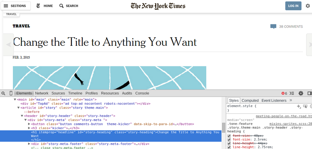
Task: Click the comments speech bubble icon
Action: (x=273, y=26)
